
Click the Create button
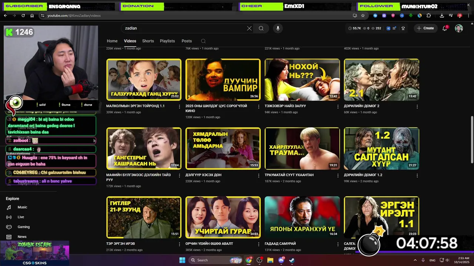click(425, 28)
